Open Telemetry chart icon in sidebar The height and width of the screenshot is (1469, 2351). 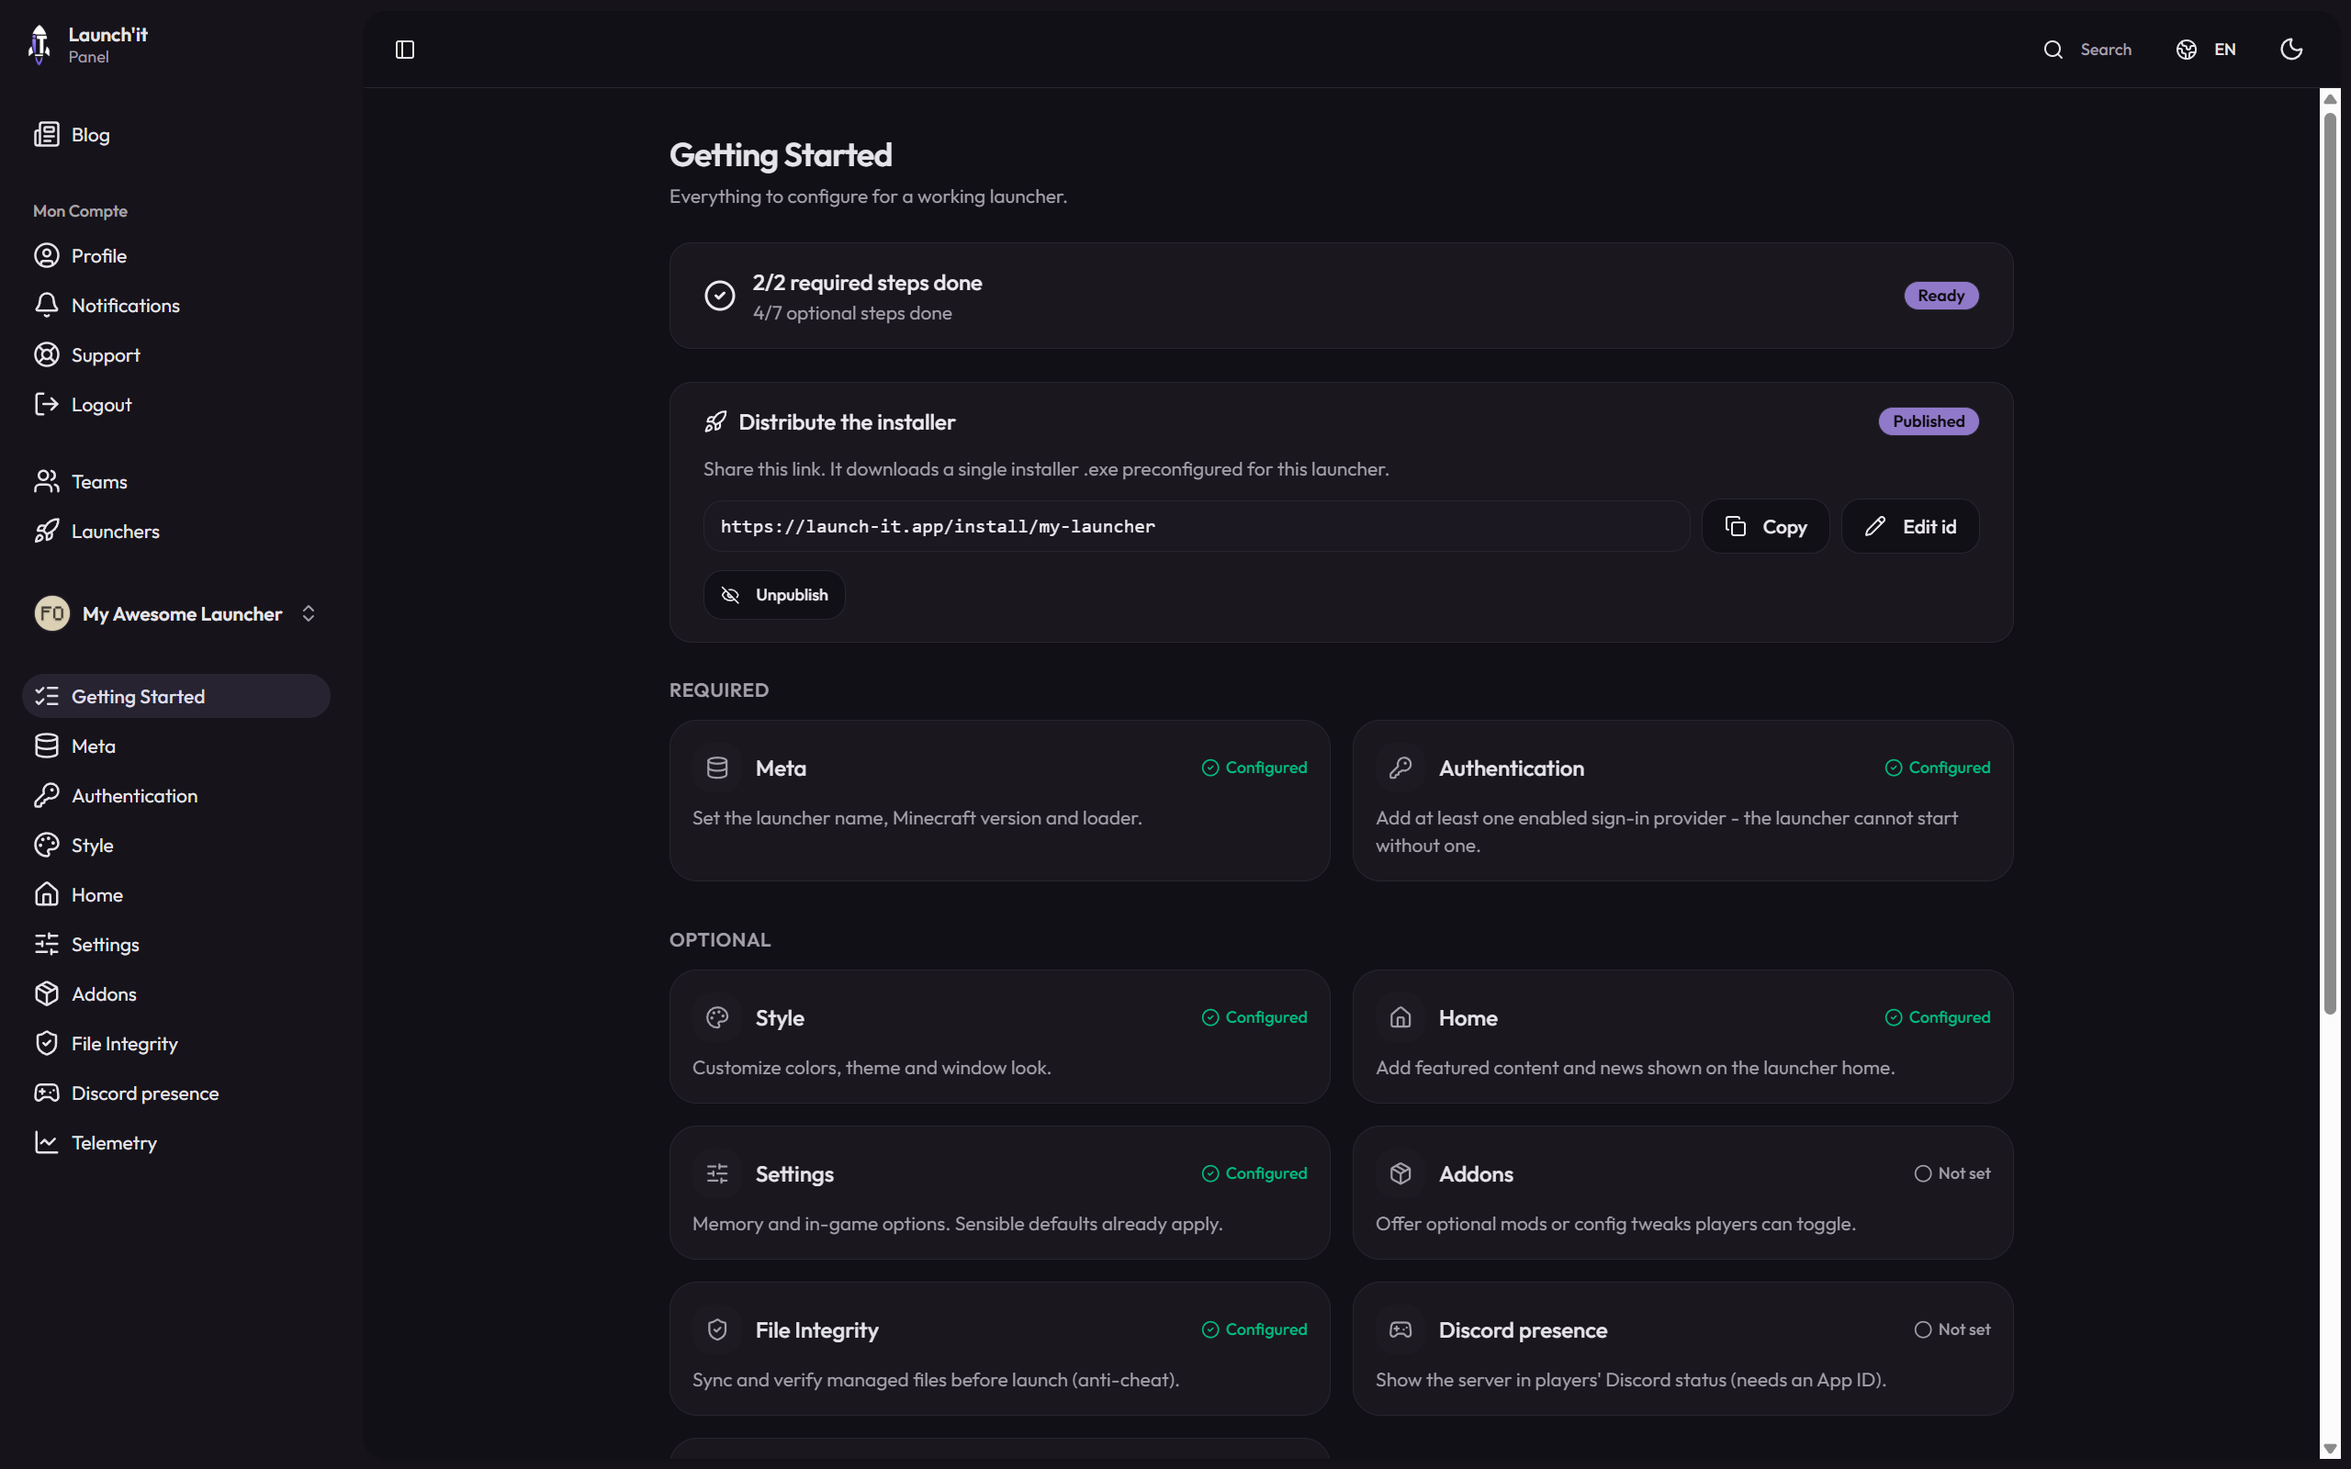47,1142
